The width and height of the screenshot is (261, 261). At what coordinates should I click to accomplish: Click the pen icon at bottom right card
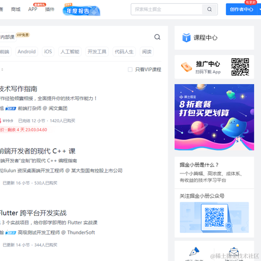point(194,252)
